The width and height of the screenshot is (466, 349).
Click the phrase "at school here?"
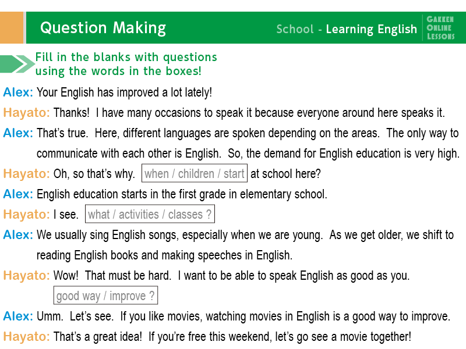tap(285, 174)
